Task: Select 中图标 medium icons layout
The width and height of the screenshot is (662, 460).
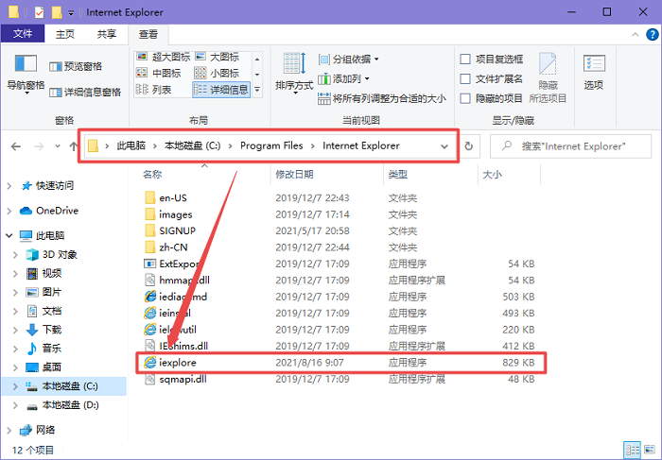Action: [x=159, y=73]
